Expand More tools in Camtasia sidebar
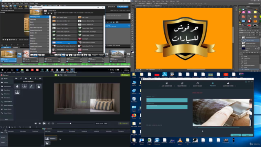Image resolution: width=261 pixels, height=147 pixels. pos(7,120)
